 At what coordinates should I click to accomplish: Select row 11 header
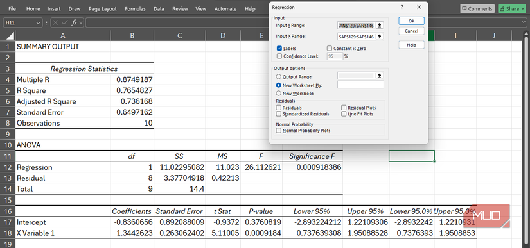point(8,156)
